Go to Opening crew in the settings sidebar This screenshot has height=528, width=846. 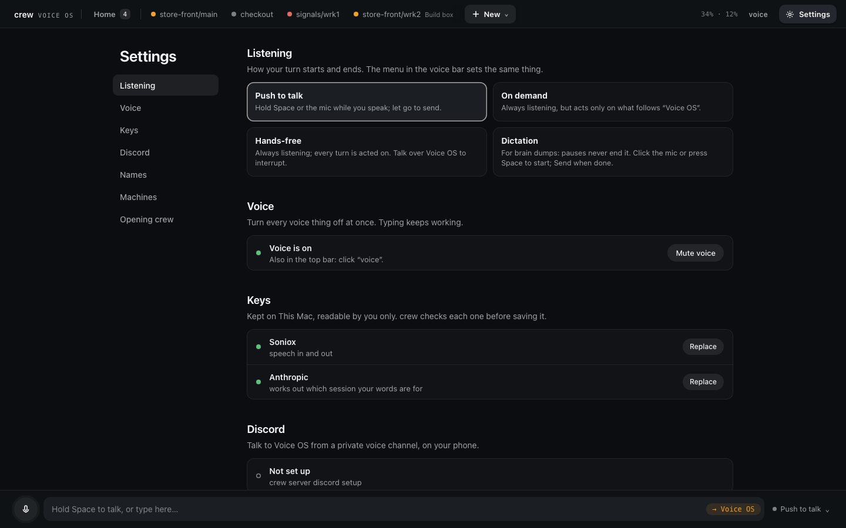point(166,219)
